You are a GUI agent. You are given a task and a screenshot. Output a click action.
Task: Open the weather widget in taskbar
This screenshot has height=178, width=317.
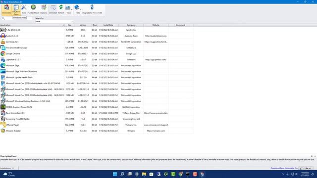tap(9, 174)
